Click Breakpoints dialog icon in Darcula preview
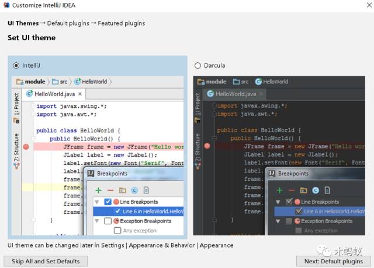This screenshot has height=268, width=374. click(x=272, y=174)
